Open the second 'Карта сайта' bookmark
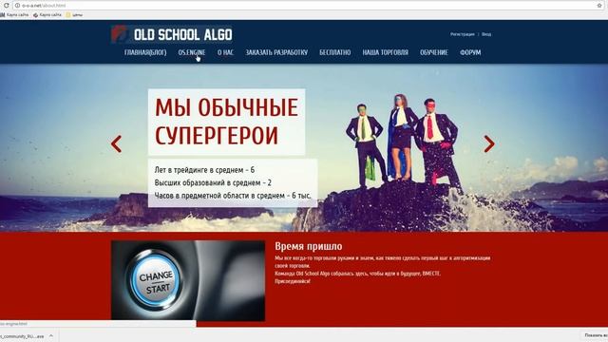 click(47, 15)
